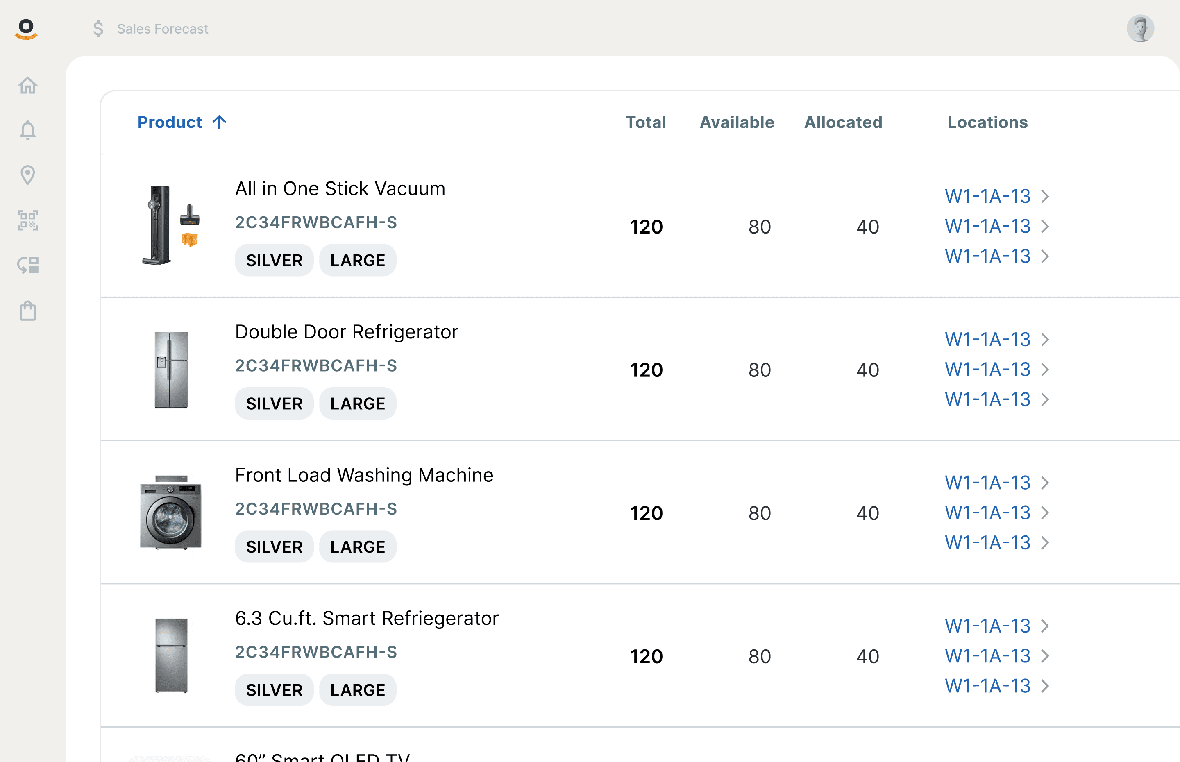The height and width of the screenshot is (762, 1180).
Task: Open the returns icon in sidebar
Action: pyautogui.click(x=28, y=265)
